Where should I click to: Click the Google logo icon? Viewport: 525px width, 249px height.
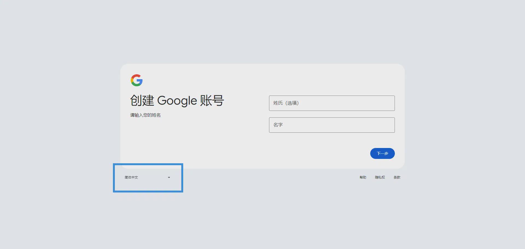tap(136, 80)
